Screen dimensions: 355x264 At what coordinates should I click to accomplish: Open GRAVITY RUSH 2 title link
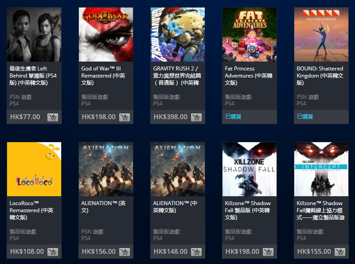[177, 76]
